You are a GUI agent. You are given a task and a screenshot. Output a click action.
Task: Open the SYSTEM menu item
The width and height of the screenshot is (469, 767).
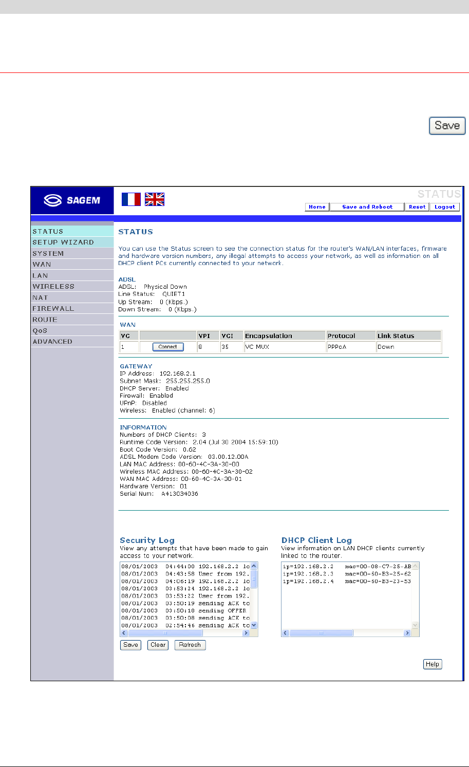(72, 253)
